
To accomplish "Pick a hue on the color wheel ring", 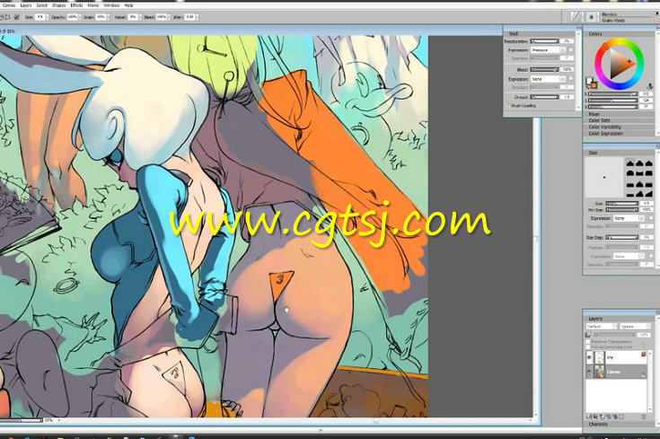I will coord(620,42).
